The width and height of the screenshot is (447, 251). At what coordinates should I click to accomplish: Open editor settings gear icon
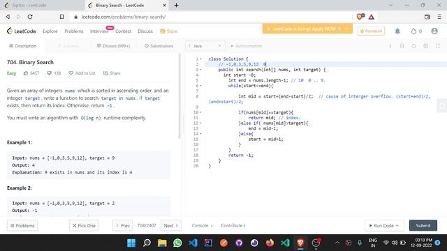(425, 46)
